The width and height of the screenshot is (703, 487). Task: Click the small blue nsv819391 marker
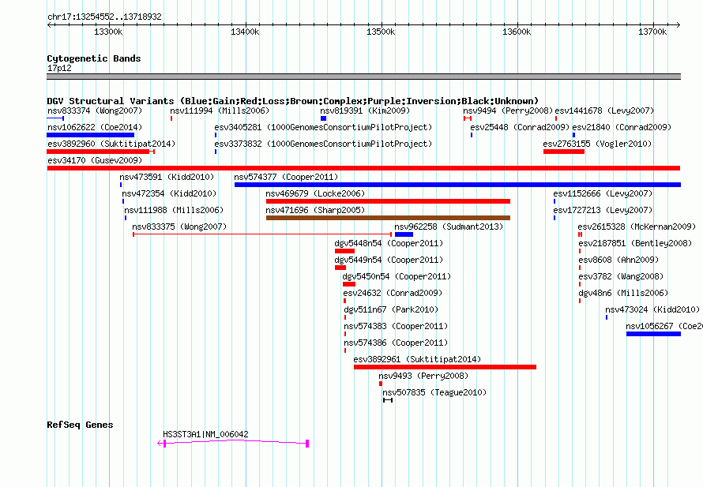tap(323, 118)
